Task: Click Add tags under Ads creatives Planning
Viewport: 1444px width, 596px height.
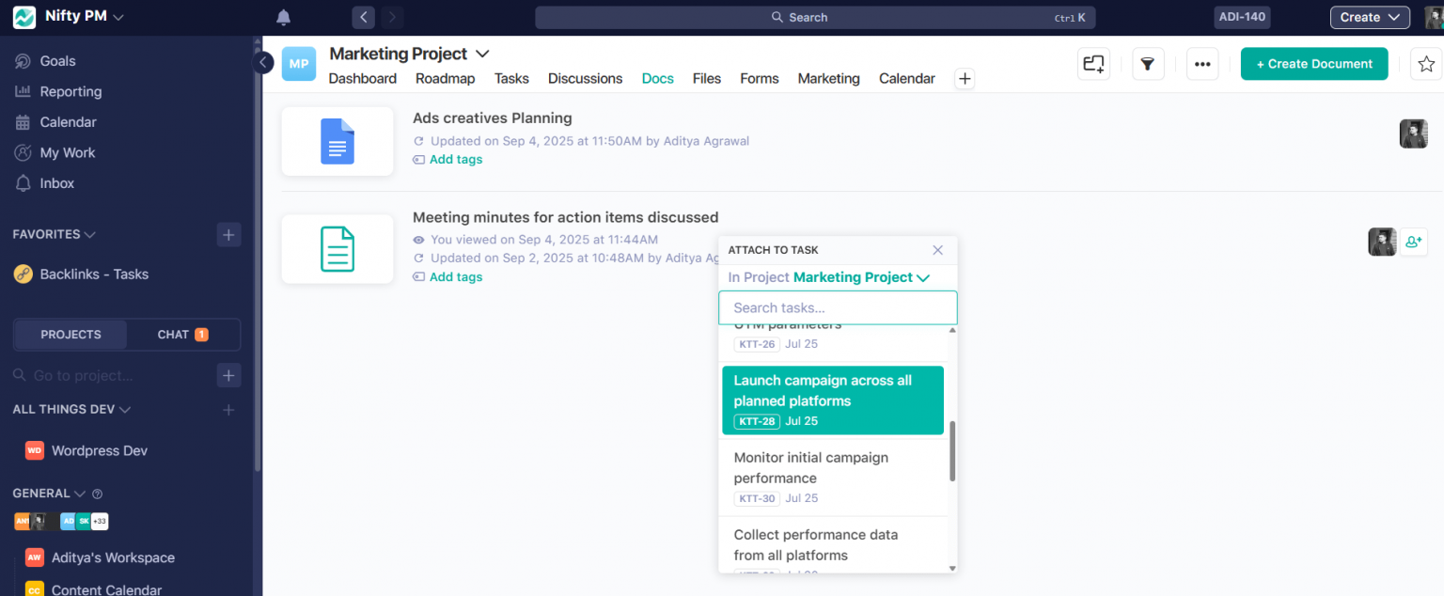Action: click(455, 159)
